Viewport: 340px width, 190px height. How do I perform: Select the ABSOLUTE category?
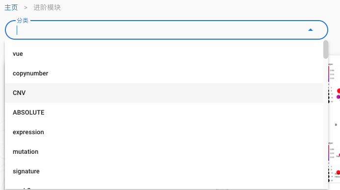pos(164,113)
